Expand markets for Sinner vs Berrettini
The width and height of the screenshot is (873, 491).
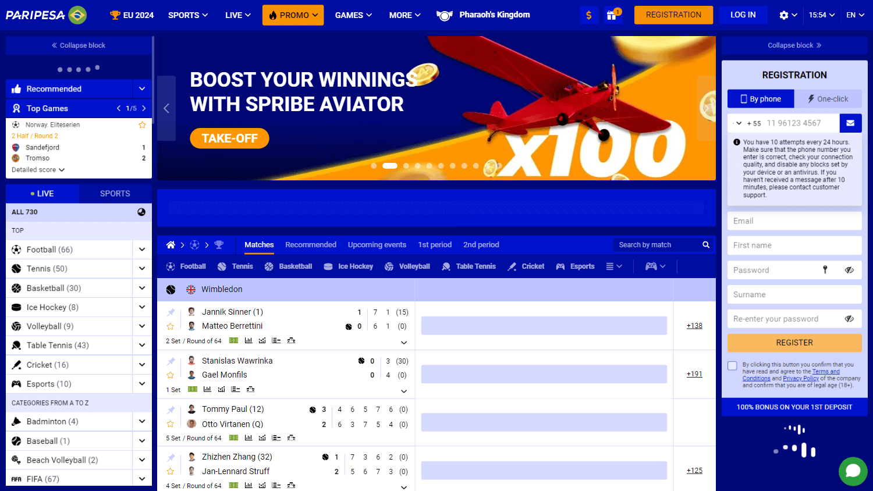pyautogui.click(x=404, y=343)
